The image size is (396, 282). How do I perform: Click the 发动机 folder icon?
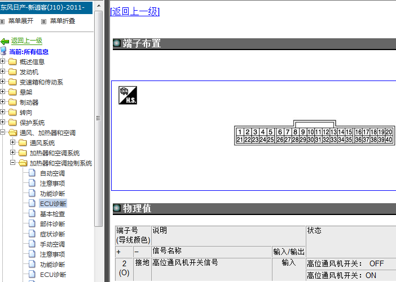[12, 71]
